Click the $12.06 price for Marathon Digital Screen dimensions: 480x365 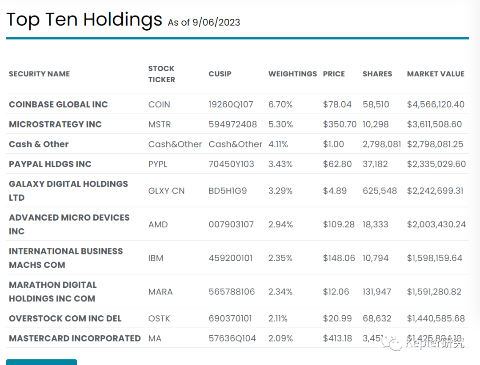pyautogui.click(x=336, y=292)
